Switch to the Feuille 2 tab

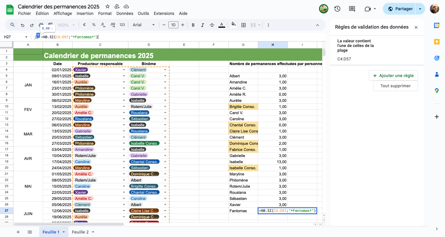pyautogui.click(x=80, y=232)
